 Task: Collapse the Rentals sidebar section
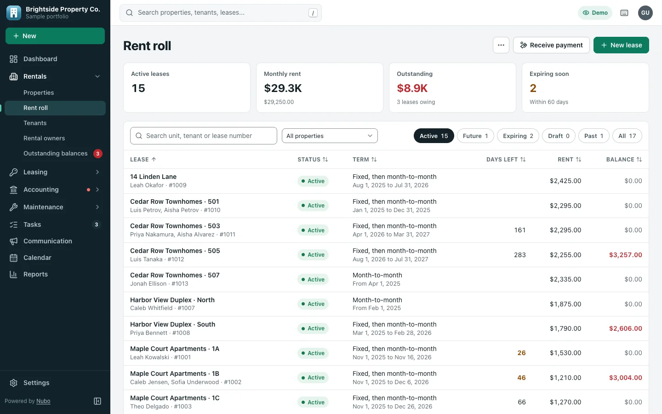click(55, 76)
